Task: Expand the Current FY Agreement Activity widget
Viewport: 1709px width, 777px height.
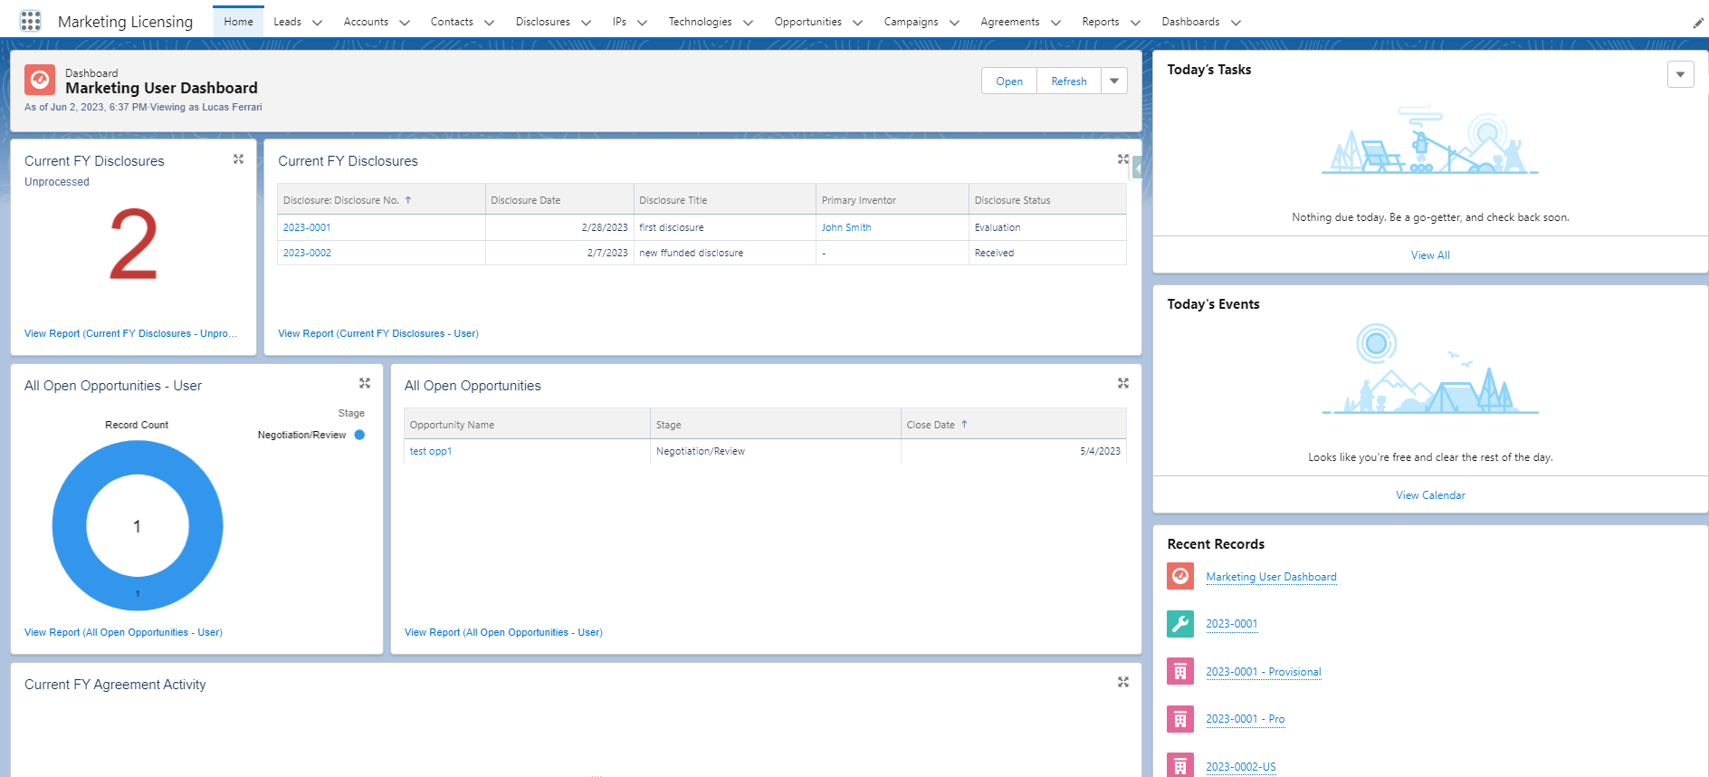Action: [1123, 683]
